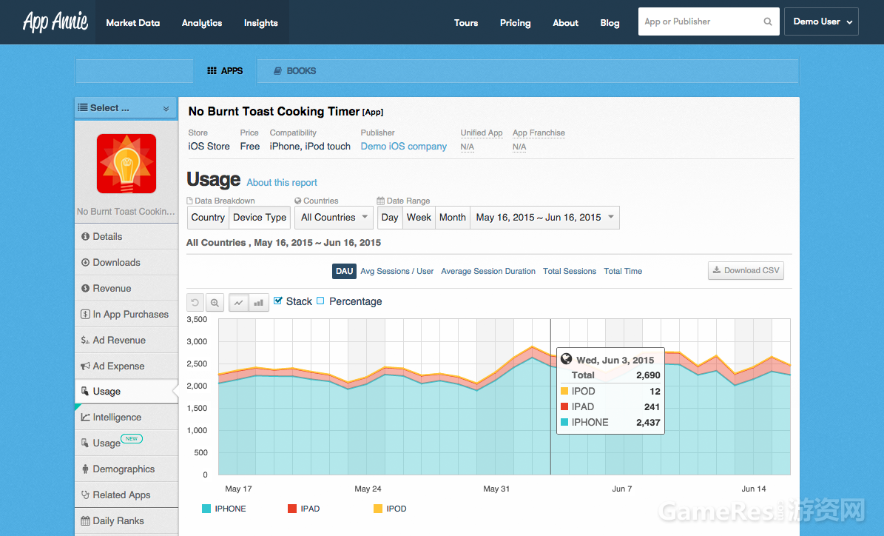Select Total Sessions metric

570,271
